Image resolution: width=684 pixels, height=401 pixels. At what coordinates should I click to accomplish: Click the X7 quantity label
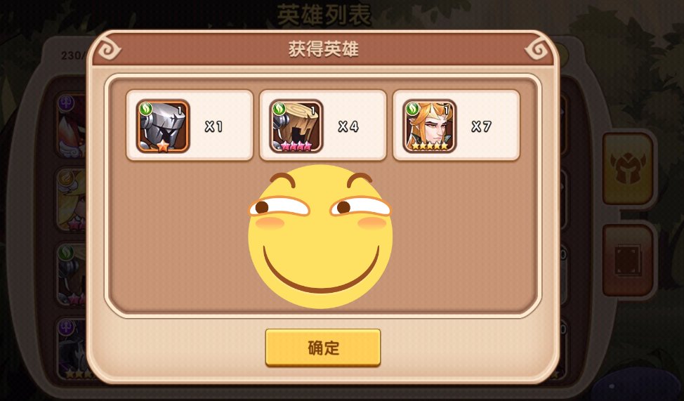tap(482, 126)
